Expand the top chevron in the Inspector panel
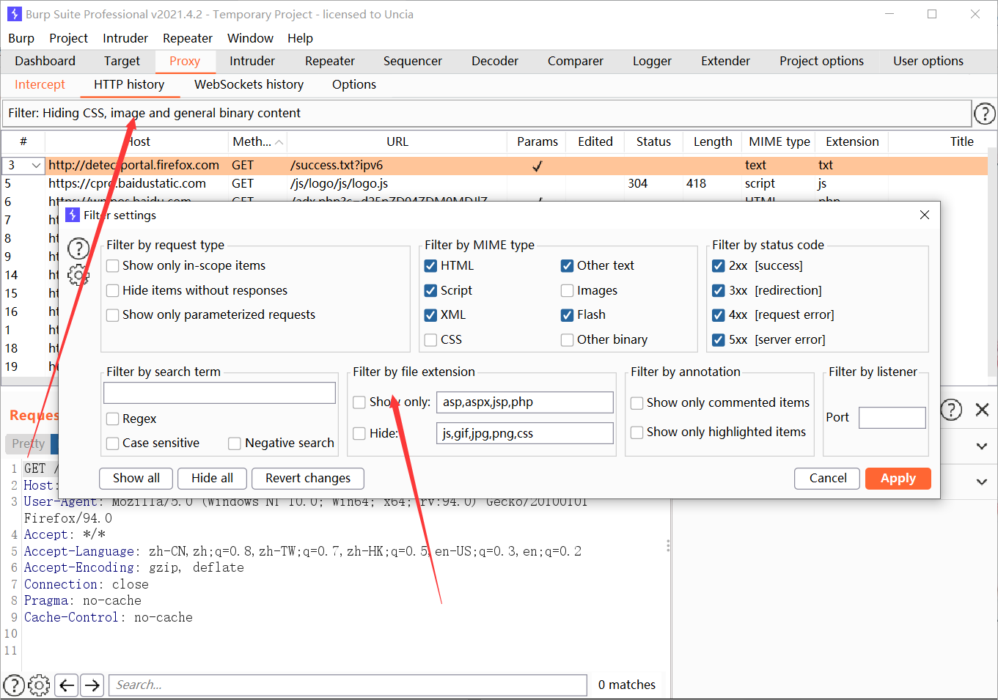The height and width of the screenshot is (700, 998). [x=981, y=446]
